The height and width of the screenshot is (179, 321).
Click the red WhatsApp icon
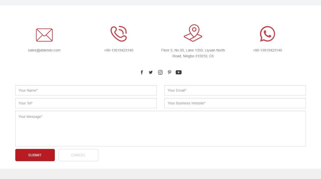click(x=267, y=34)
